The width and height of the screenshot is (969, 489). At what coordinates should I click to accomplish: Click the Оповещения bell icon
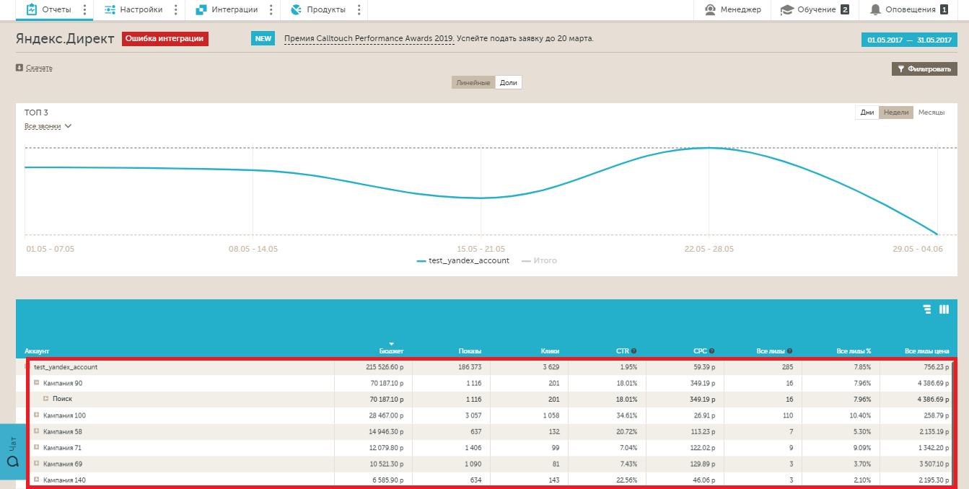(875, 9)
